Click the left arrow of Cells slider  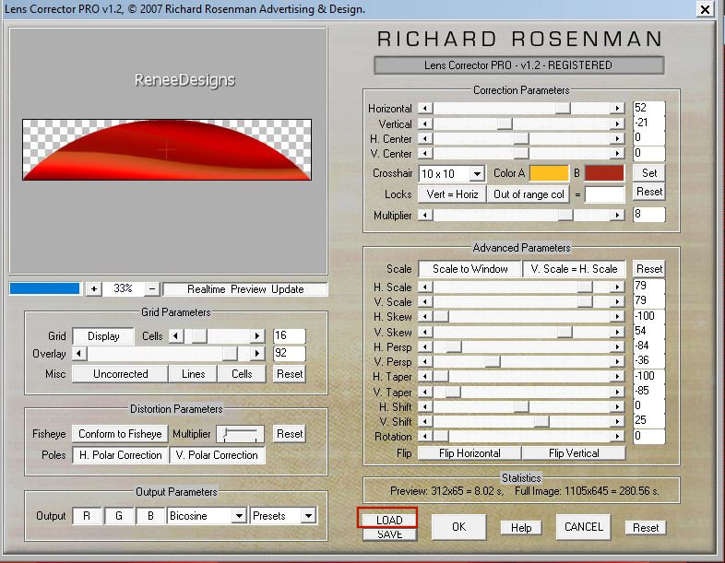175,335
